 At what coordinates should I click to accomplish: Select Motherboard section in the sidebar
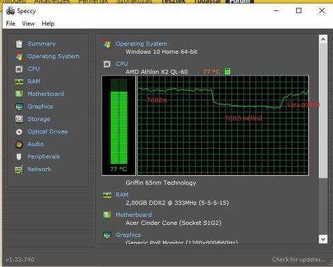click(46, 94)
